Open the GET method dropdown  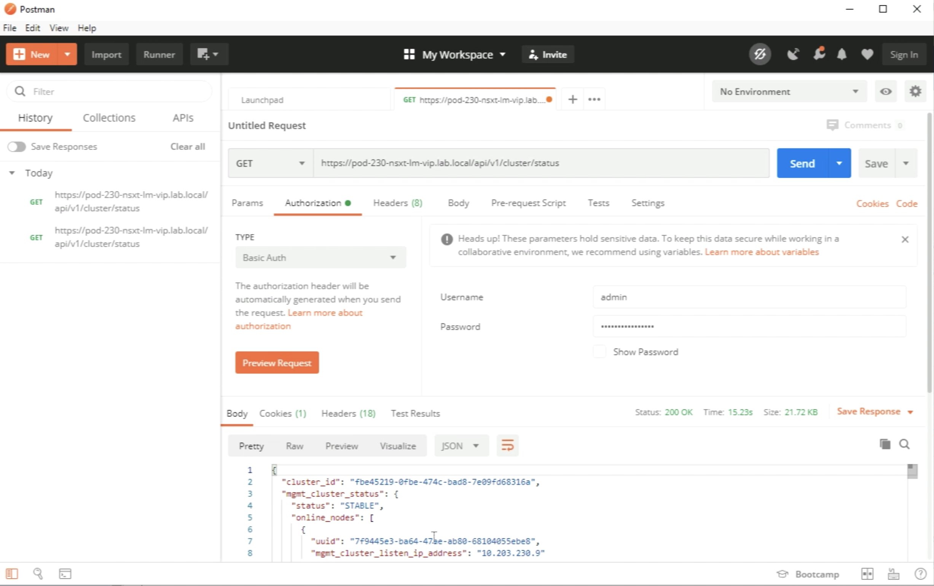click(x=270, y=163)
